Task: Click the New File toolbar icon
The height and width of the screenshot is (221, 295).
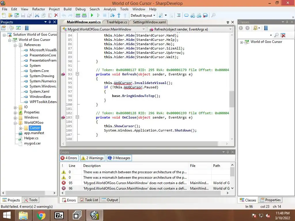Action: (x=4, y=16)
